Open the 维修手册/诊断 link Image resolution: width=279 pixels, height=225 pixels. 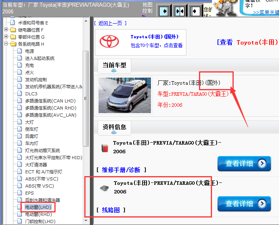121,170
